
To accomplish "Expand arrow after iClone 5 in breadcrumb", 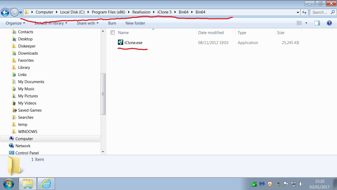I will pyautogui.click(x=175, y=12).
